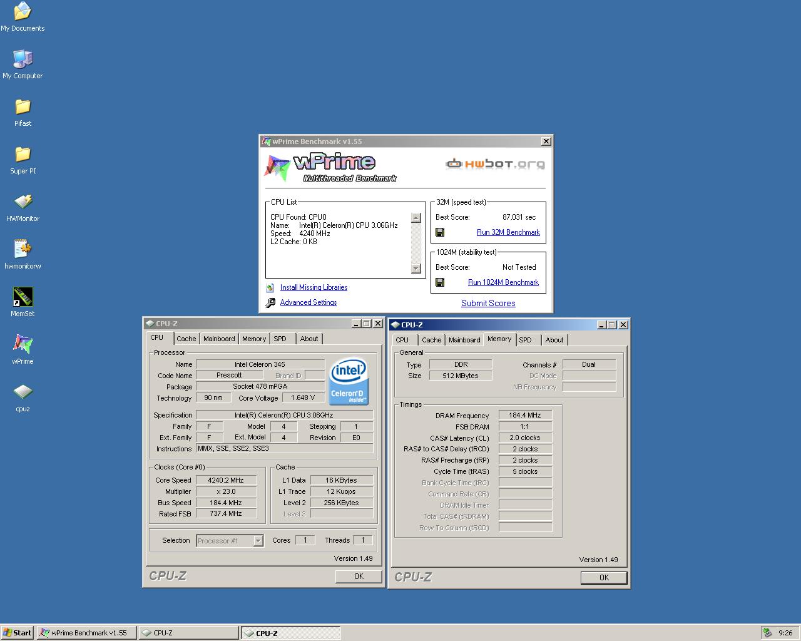Click the Intel Celeron 345 name field
Screen dimensions: 801x641
click(260, 364)
